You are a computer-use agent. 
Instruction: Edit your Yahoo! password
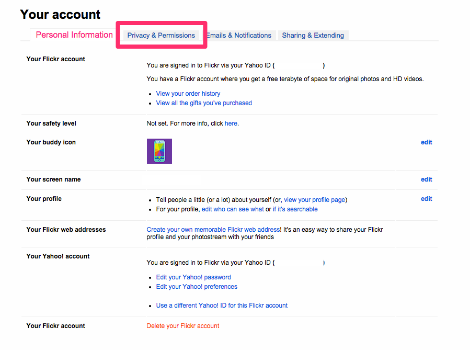(193, 277)
